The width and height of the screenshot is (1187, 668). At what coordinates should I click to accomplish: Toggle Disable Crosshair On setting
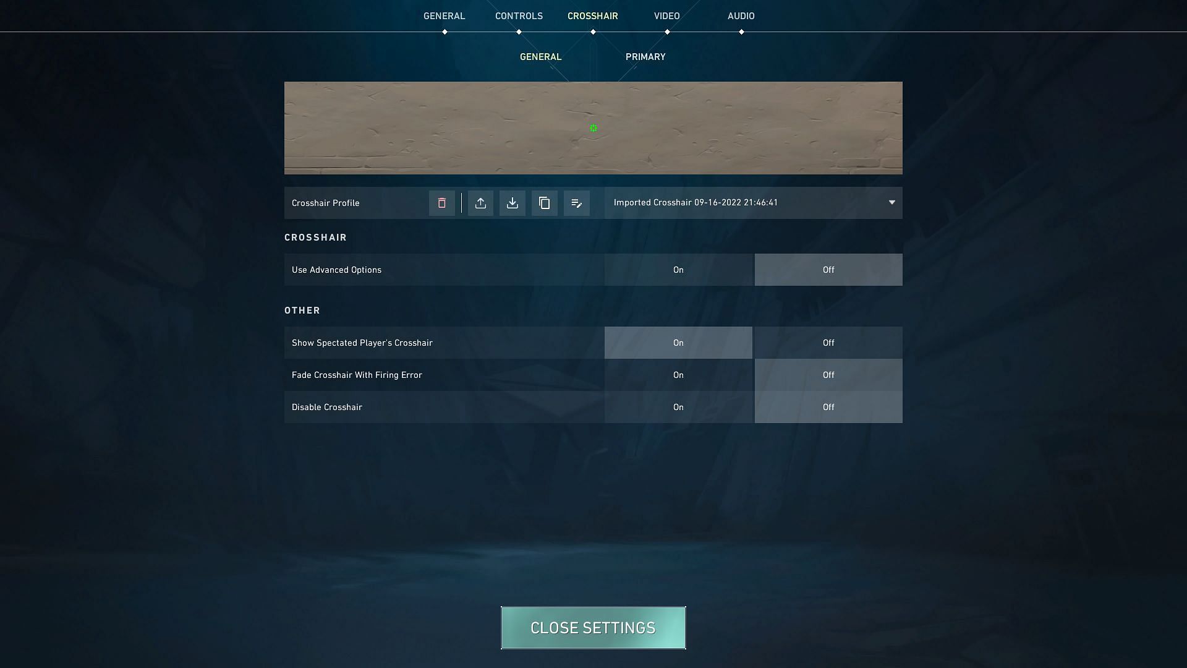(678, 406)
